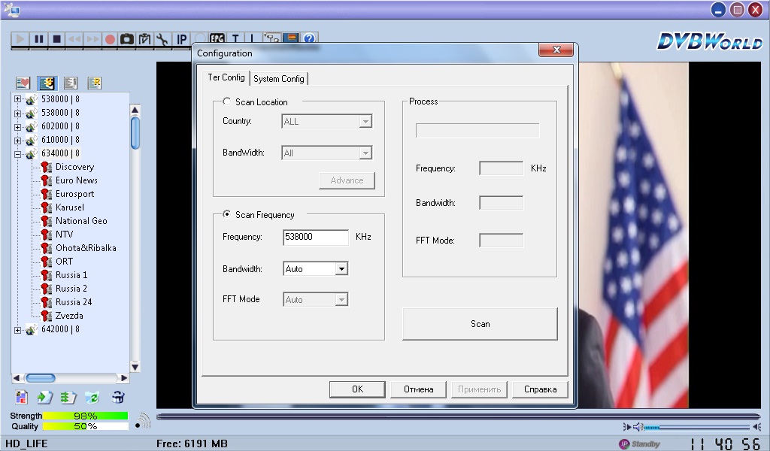Click the R list icon above channel tree

pos(94,83)
